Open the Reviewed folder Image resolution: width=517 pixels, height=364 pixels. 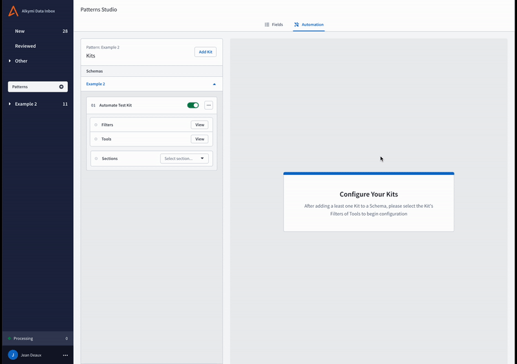25,46
